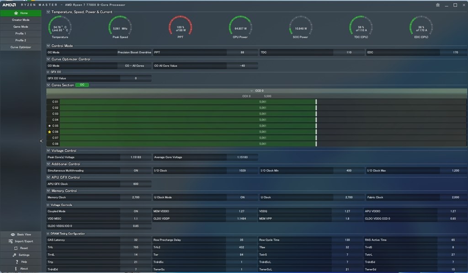
Task: Collapse the sidebar with double-chevron arrow
Action: [41, 141]
